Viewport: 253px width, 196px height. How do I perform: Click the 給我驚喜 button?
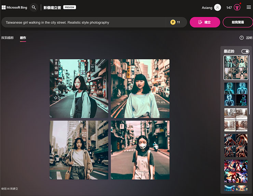238,22
